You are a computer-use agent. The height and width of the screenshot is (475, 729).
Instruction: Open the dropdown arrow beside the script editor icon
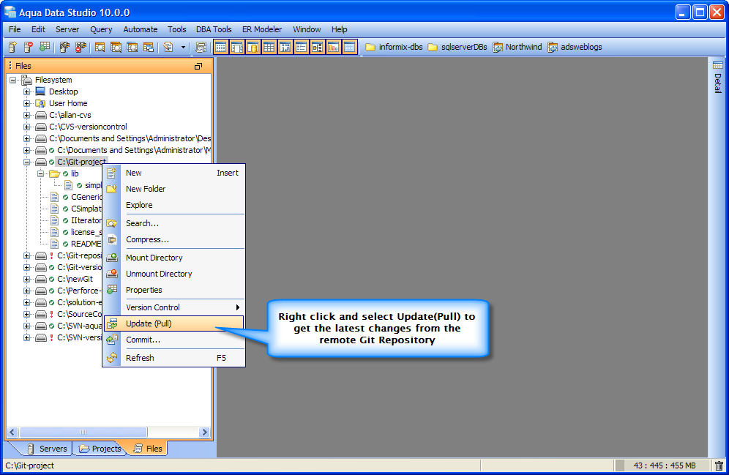point(183,47)
